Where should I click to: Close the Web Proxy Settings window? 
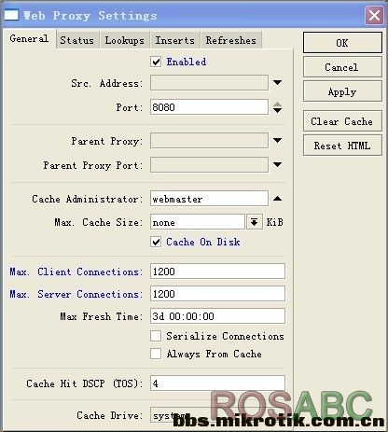click(374, 15)
